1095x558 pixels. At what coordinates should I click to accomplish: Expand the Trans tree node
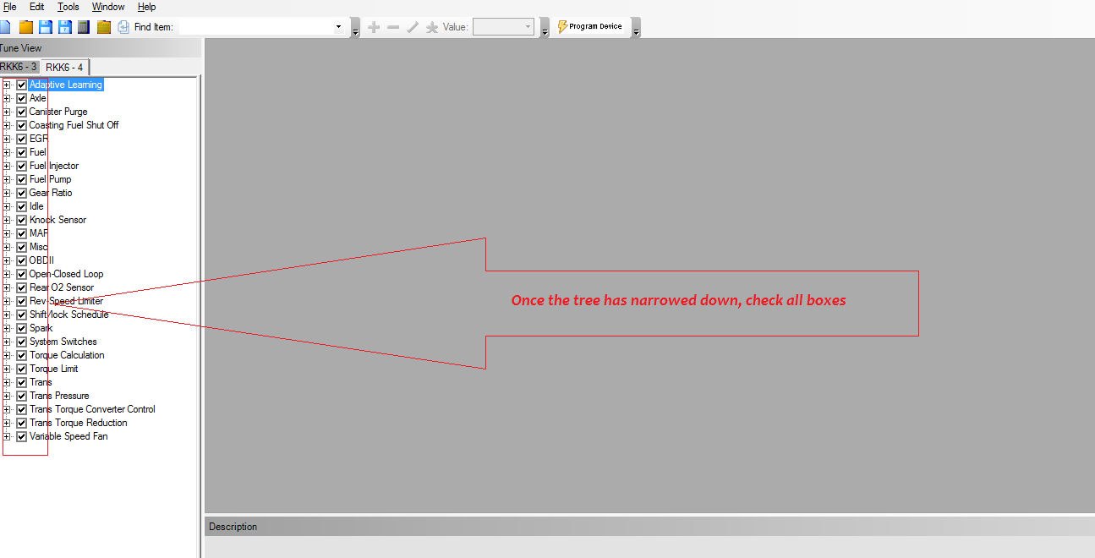7,382
